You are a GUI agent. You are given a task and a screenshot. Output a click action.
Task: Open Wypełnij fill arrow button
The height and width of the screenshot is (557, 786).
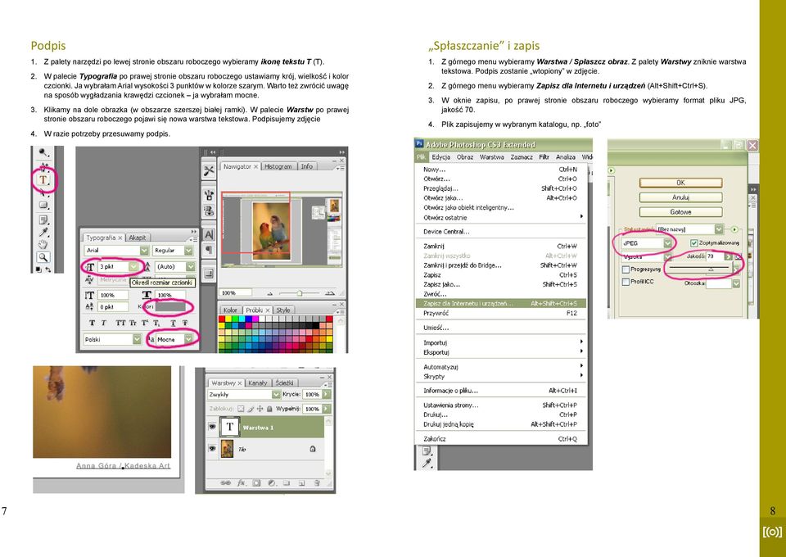[x=327, y=409]
